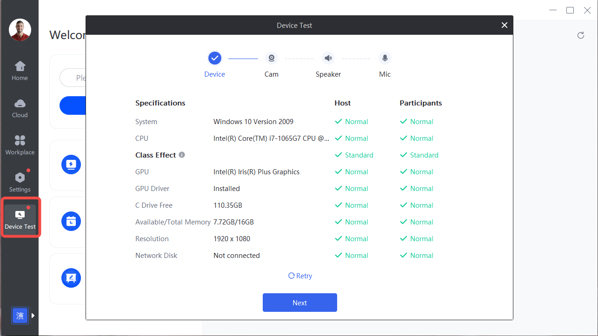Close the Device Test dialog
The image size is (598, 336).
click(x=505, y=25)
